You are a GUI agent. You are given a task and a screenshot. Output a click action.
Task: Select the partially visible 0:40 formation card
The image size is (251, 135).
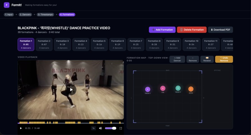click(227, 44)
